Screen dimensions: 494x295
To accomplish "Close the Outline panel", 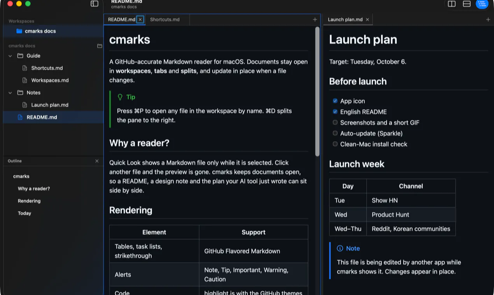I will coord(97,161).
